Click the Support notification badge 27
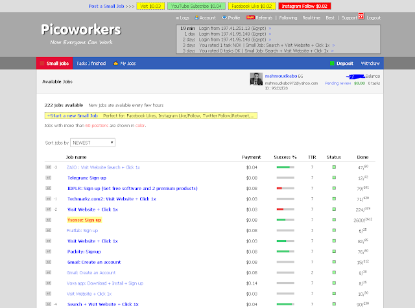This screenshot has width=415, height=308. click(x=361, y=16)
